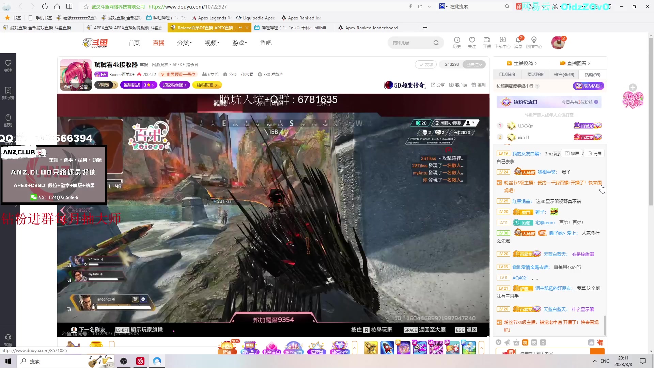Mute the Roieee streaming browser tab
This screenshot has height=368, width=654.
point(240,28)
